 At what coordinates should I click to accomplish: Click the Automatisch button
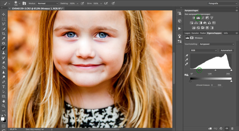pos(226,50)
